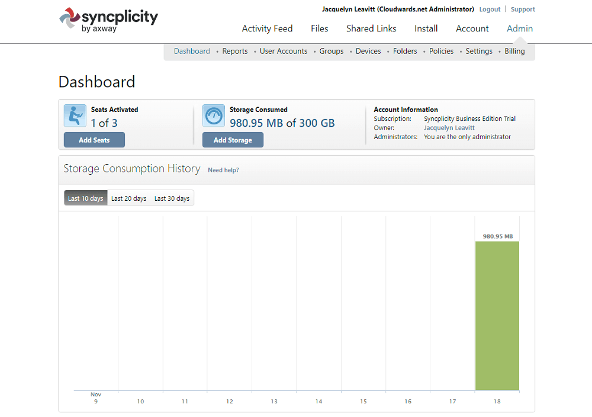The image size is (592, 417).
Task: Click the green Nov 18 storage bar
Action: (497, 315)
